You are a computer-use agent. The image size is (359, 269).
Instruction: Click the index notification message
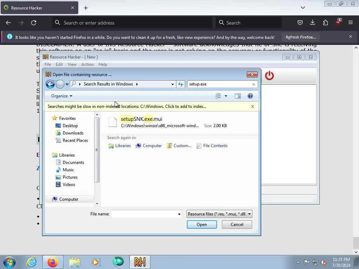[x=127, y=106]
